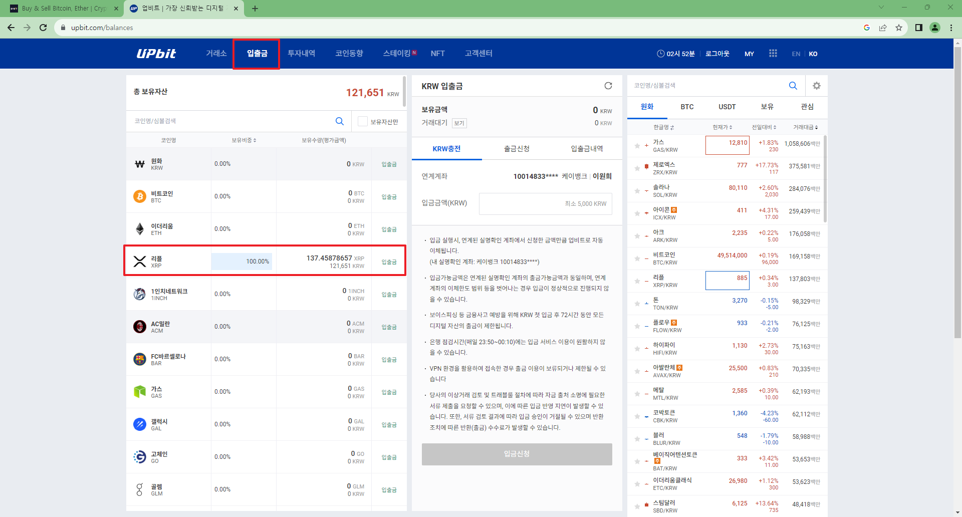
Task: Click the XRP 100.00% holding ratio bar
Action: [x=242, y=262]
